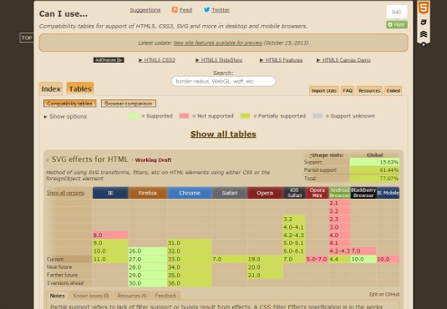Open the Twitter link
Image resolution: width=447 pixels, height=309 pixels.
(x=221, y=10)
